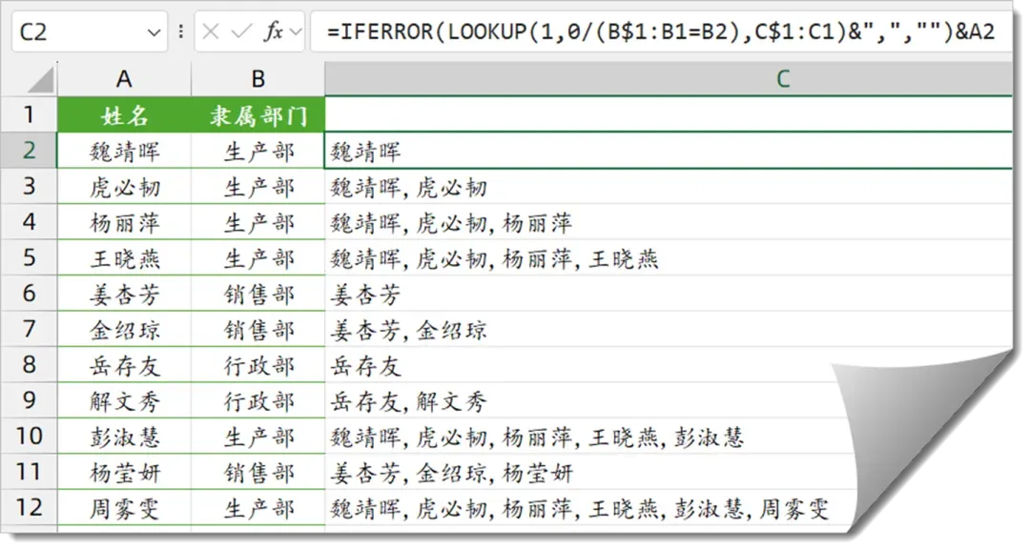Select cell C5 ending with 王晓燕
Viewport: 1030px width, 550px height.
668,257
